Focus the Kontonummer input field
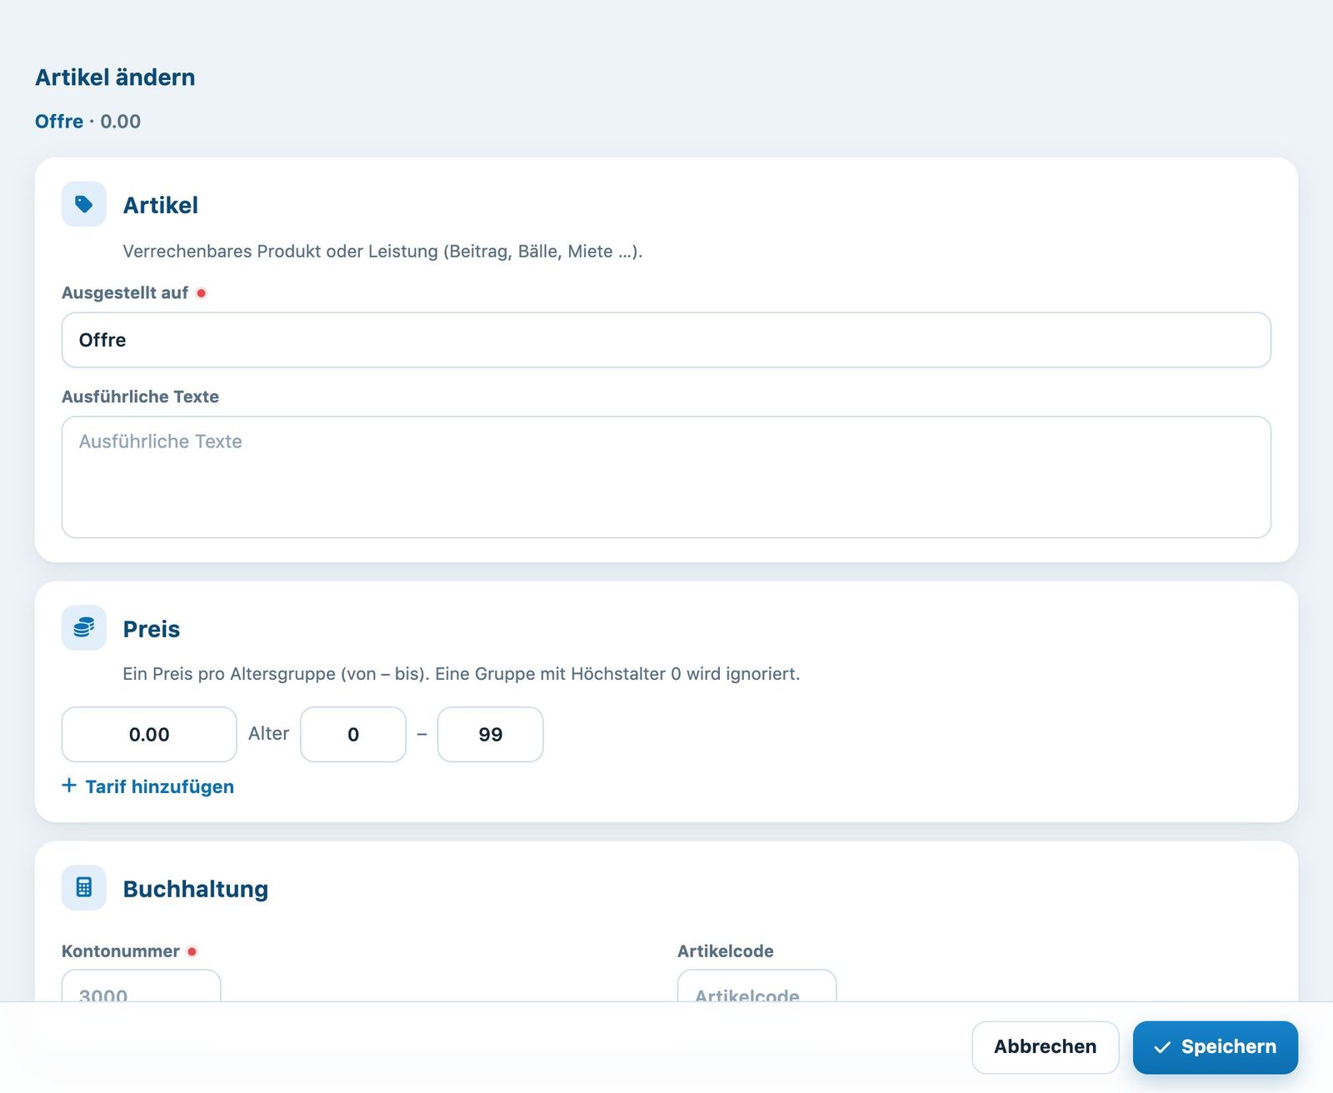 [142, 986]
